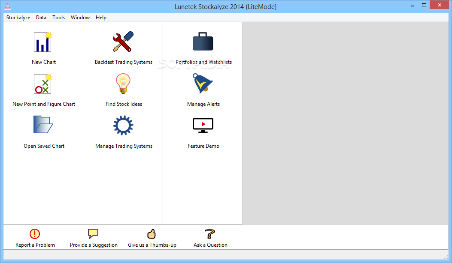Click the Feature Demo label

pos(203,146)
